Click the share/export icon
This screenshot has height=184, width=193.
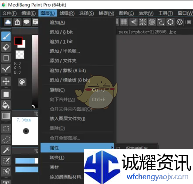tap(17, 22)
